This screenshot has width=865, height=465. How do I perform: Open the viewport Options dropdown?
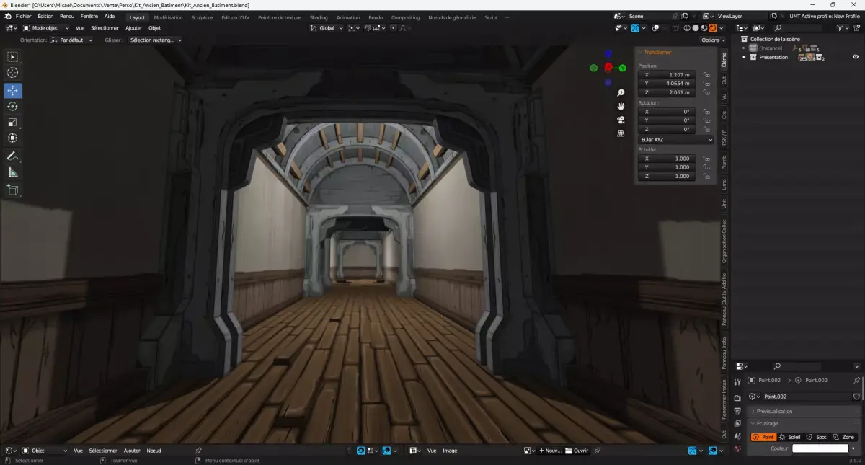713,40
